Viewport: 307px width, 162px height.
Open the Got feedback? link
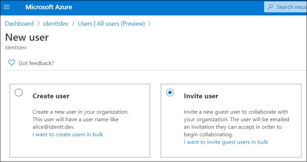tap(36, 63)
